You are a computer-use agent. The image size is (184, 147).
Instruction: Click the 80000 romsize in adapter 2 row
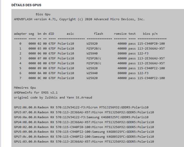[x=122, y=53]
